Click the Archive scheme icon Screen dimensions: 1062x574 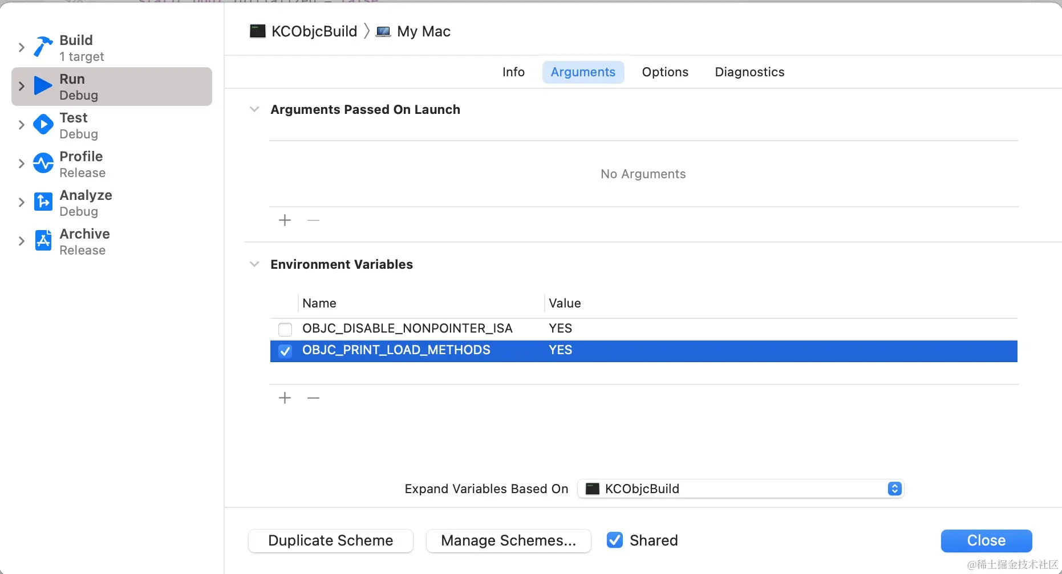tap(43, 240)
